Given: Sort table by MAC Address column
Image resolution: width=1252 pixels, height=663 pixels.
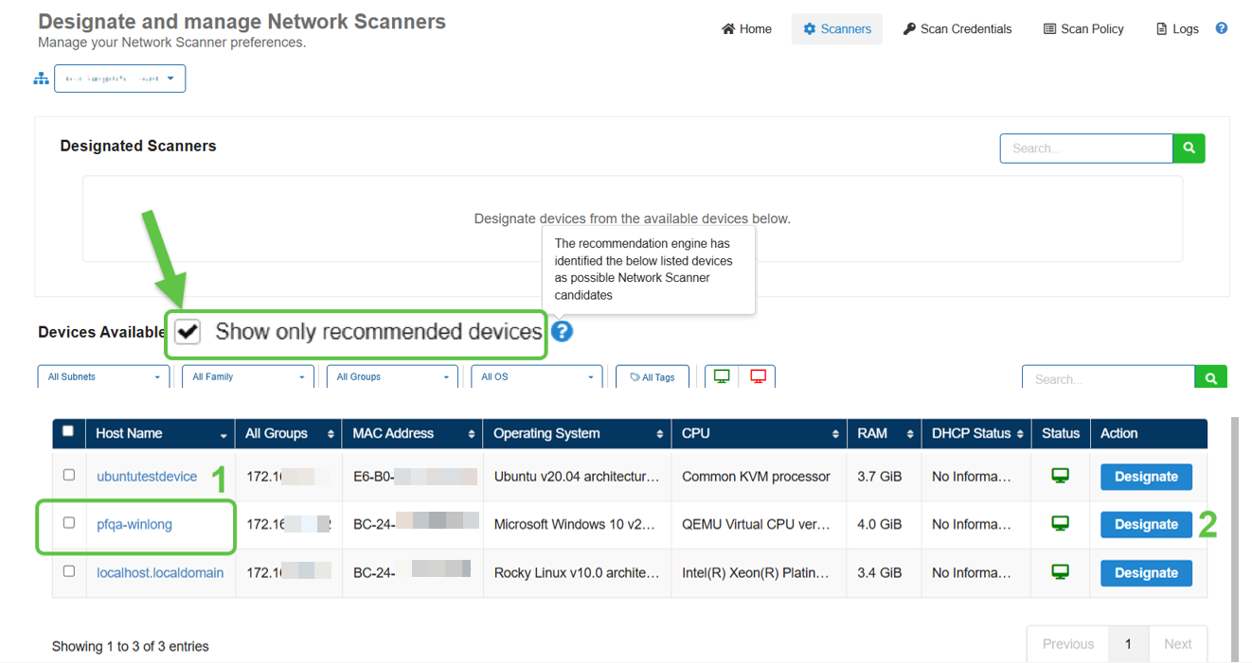Looking at the screenshot, I should (412, 433).
